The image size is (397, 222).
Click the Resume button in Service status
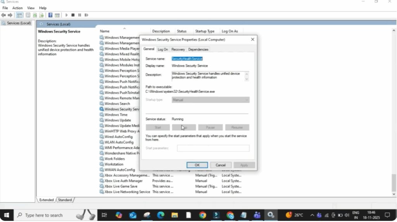coord(237,127)
